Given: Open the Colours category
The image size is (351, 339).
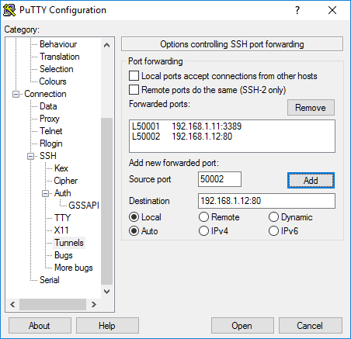Looking at the screenshot, I should pyautogui.click(x=53, y=81).
